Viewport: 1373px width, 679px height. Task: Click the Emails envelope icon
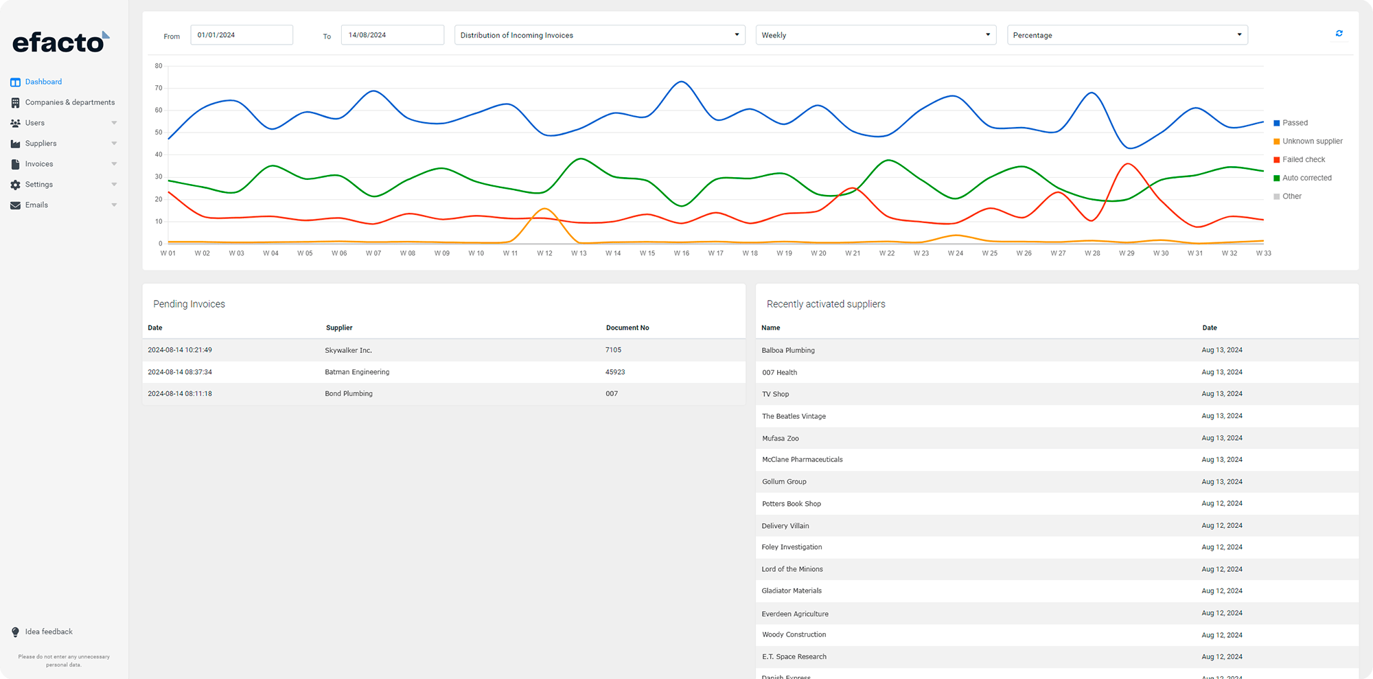[x=15, y=205]
